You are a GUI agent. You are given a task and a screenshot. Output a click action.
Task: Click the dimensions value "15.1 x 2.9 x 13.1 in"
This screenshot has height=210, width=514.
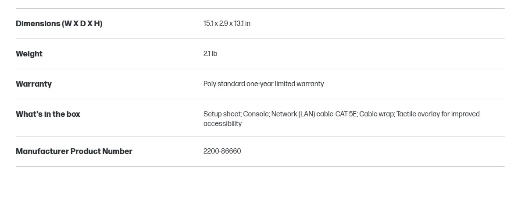(x=227, y=24)
